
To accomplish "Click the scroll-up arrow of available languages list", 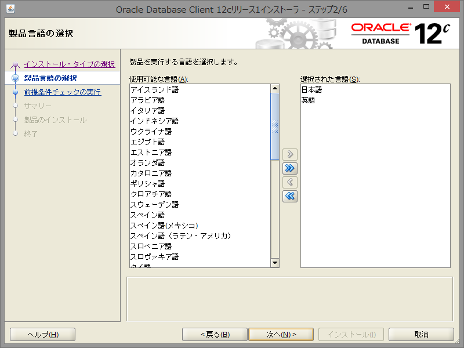I will tap(275, 88).
